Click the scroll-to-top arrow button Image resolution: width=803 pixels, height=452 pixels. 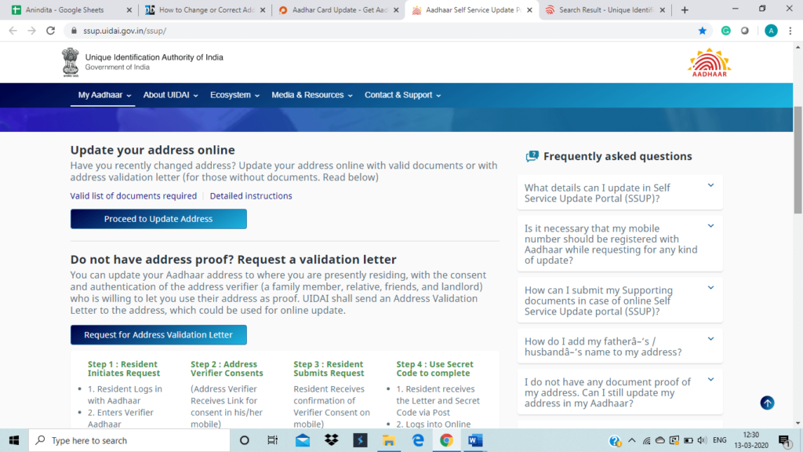tap(767, 403)
